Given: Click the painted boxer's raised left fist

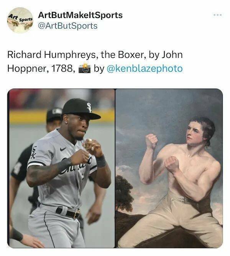Looking at the screenshot, I should pos(151,141).
